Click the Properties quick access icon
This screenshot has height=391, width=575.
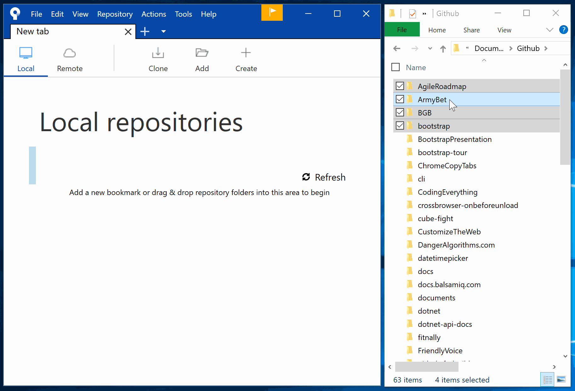click(x=413, y=14)
